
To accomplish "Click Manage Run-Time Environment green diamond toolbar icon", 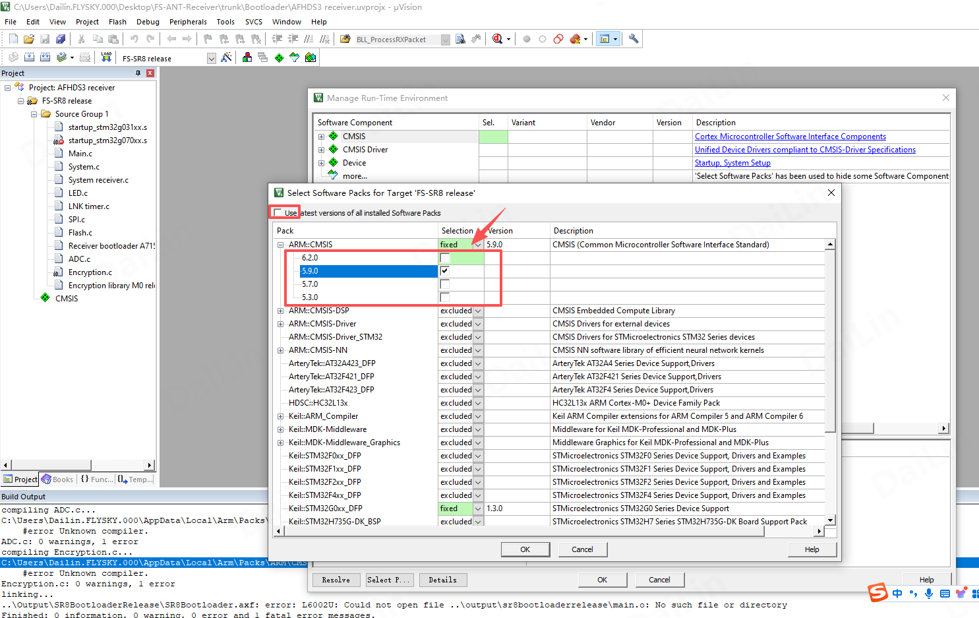I will pos(279,57).
